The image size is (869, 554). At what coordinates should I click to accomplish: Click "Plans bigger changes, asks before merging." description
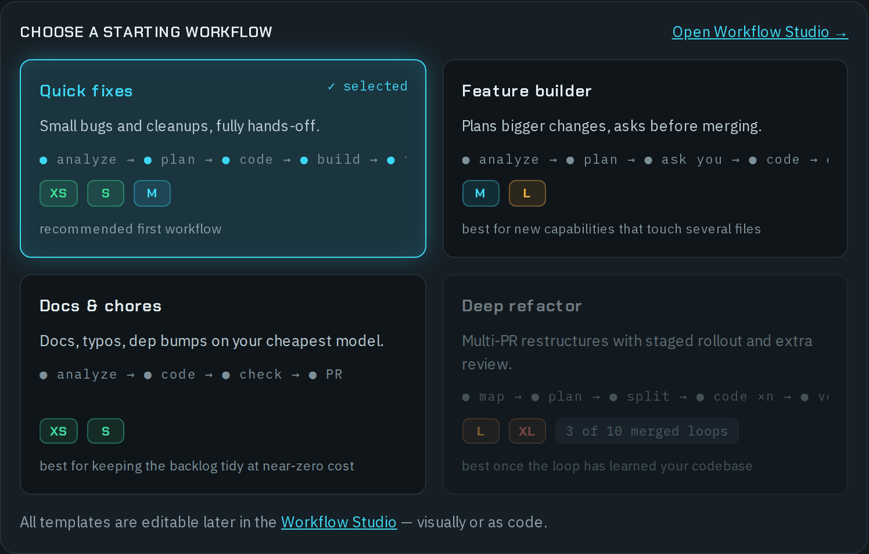[x=612, y=126]
